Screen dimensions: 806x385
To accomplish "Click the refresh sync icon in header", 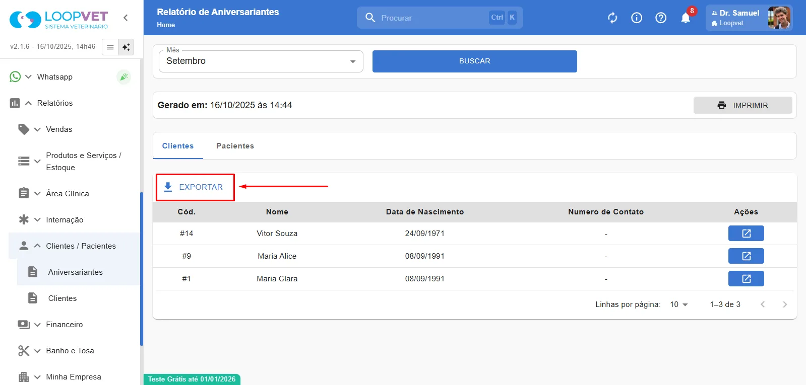I will point(612,18).
